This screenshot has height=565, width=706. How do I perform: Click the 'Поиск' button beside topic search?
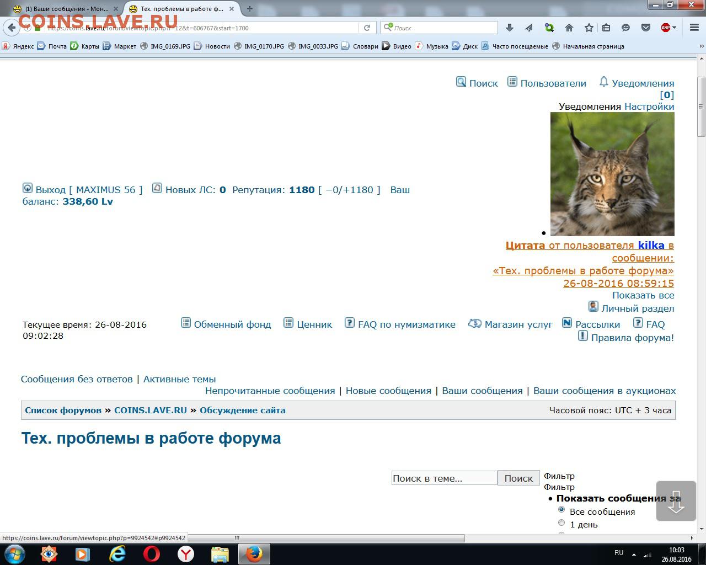click(x=518, y=478)
